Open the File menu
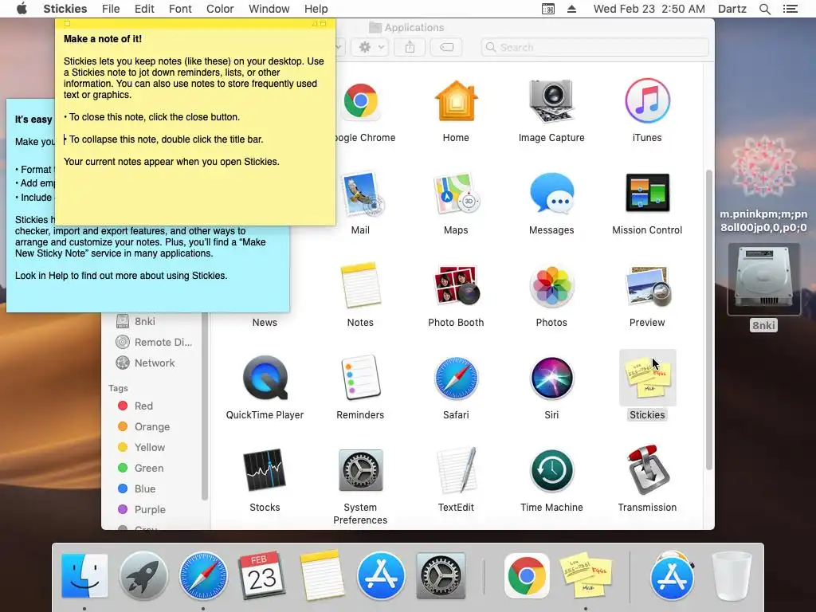This screenshot has height=612, width=816. point(111,9)
